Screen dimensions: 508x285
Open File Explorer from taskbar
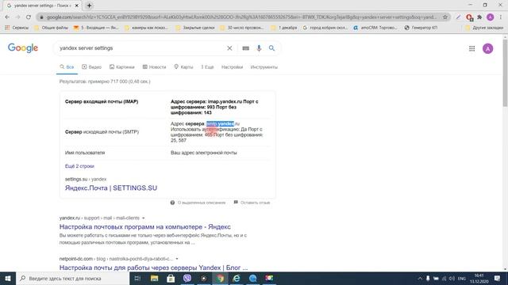click(x=155, y=278)
